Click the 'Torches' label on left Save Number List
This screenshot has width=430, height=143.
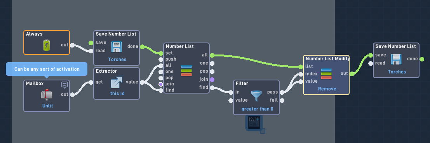[117, 60]
